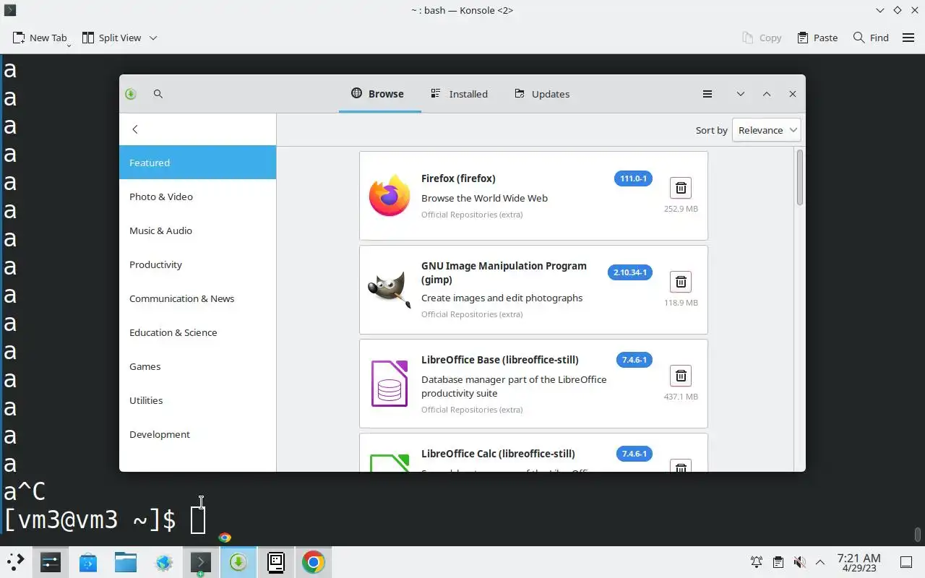The width and height of the screenshot is (925, 578).
Task: Click Copy in Konsole toolbar
Action: coord(762,38)
